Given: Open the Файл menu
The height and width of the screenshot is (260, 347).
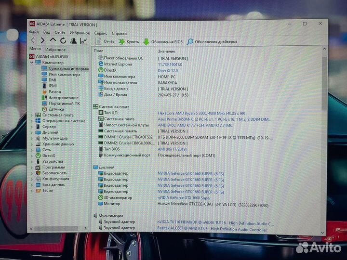Looking at the screenshot, I should pos(34,32).
